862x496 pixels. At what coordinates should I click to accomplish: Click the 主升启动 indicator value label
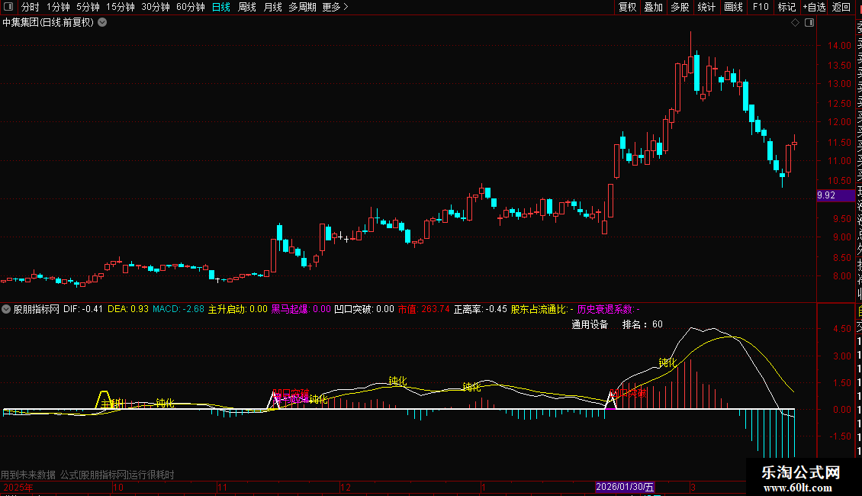tap(237, 309)
